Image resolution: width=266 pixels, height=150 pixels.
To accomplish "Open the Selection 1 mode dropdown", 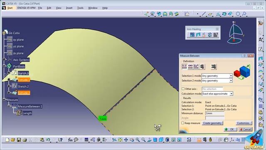I will click(231, 76).
